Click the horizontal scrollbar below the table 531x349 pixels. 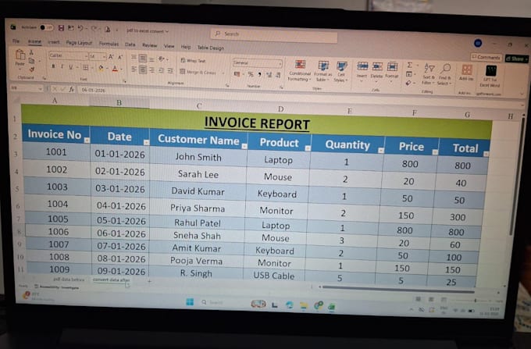pos(398,288)
